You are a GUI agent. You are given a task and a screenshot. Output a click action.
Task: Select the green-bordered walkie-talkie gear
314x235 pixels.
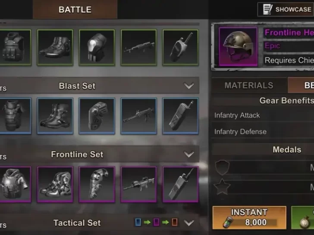click(x=180, y=47)
